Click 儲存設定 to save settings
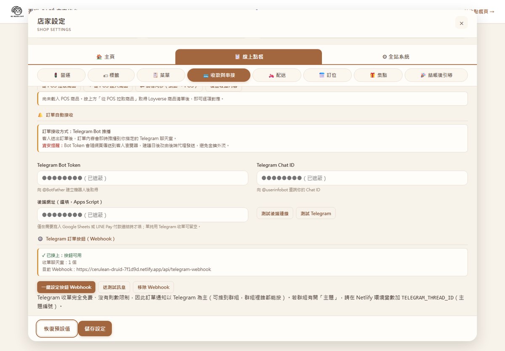This screenshot has width=505, height=351. tap(95, 329)
